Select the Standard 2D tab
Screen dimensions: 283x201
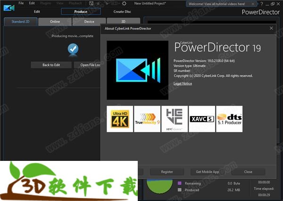[20, 22]
